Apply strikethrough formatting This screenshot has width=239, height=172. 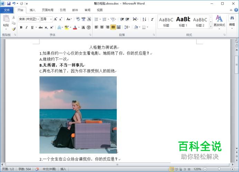40,27
